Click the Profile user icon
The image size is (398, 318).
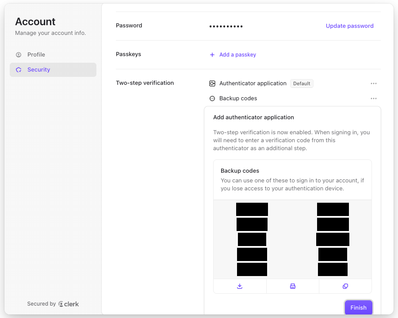19,55
